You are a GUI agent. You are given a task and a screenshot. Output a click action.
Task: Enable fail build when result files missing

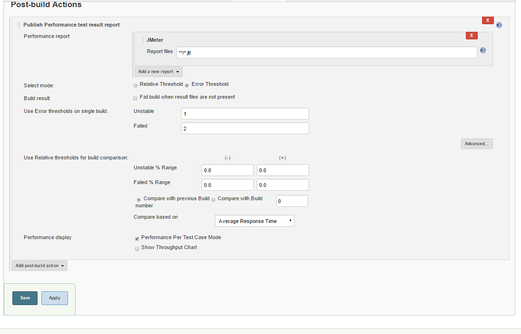point(136,98)
